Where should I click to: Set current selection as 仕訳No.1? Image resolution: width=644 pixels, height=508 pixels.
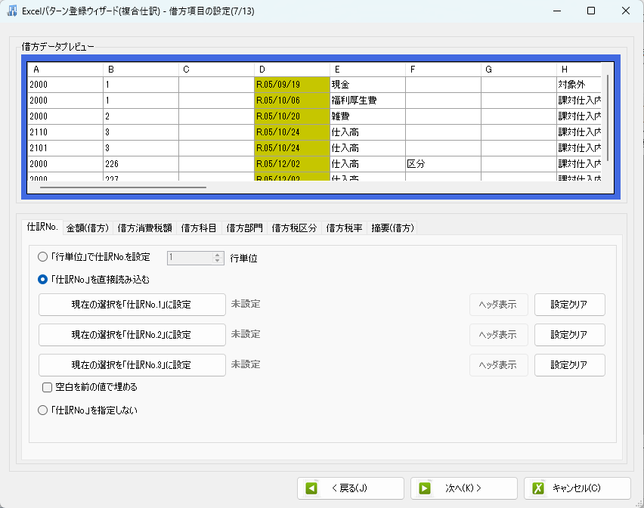[x=132, y=305]
